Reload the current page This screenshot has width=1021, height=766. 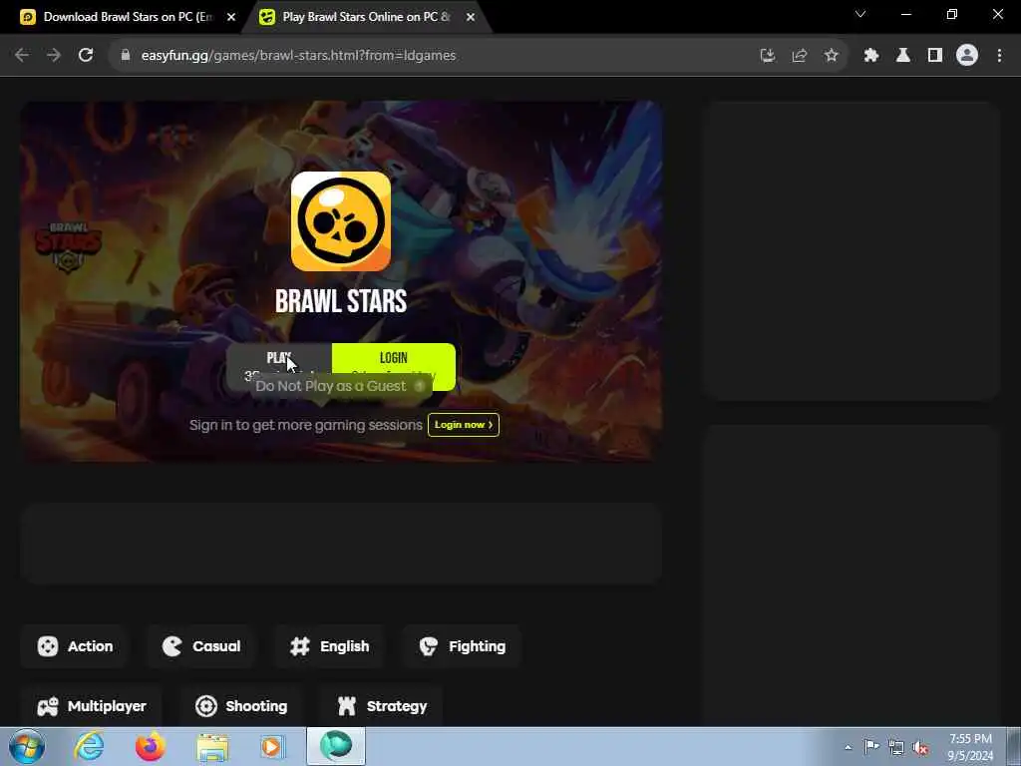[x=86, y=56]
